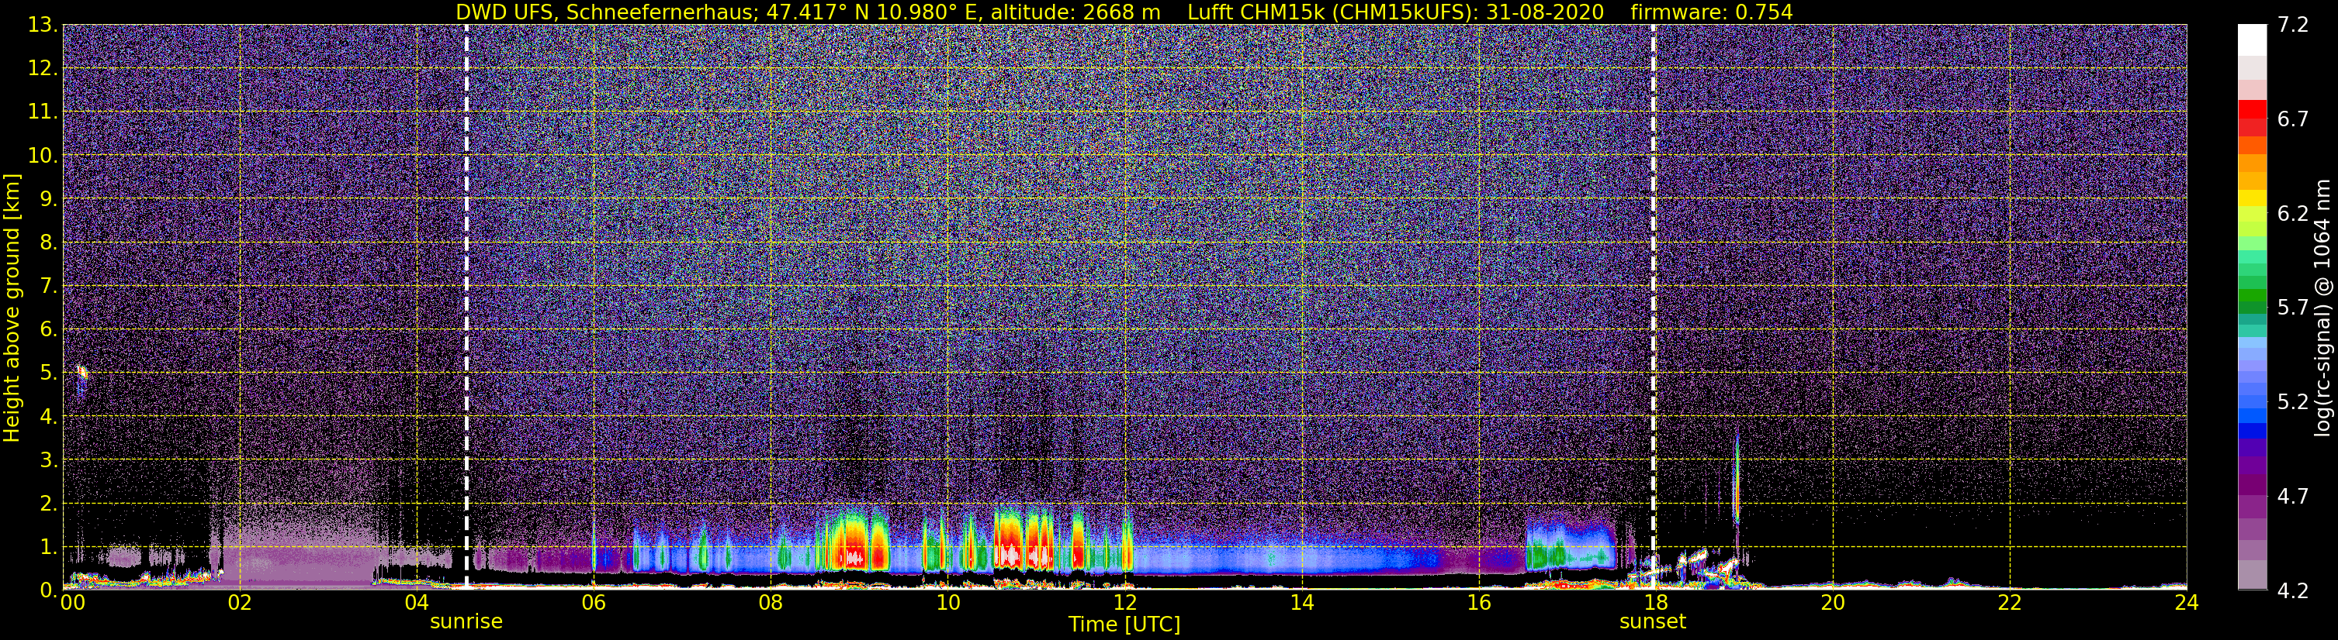
Task: Click the 'sunrise' label below the axis
Action: pos(466,622)
